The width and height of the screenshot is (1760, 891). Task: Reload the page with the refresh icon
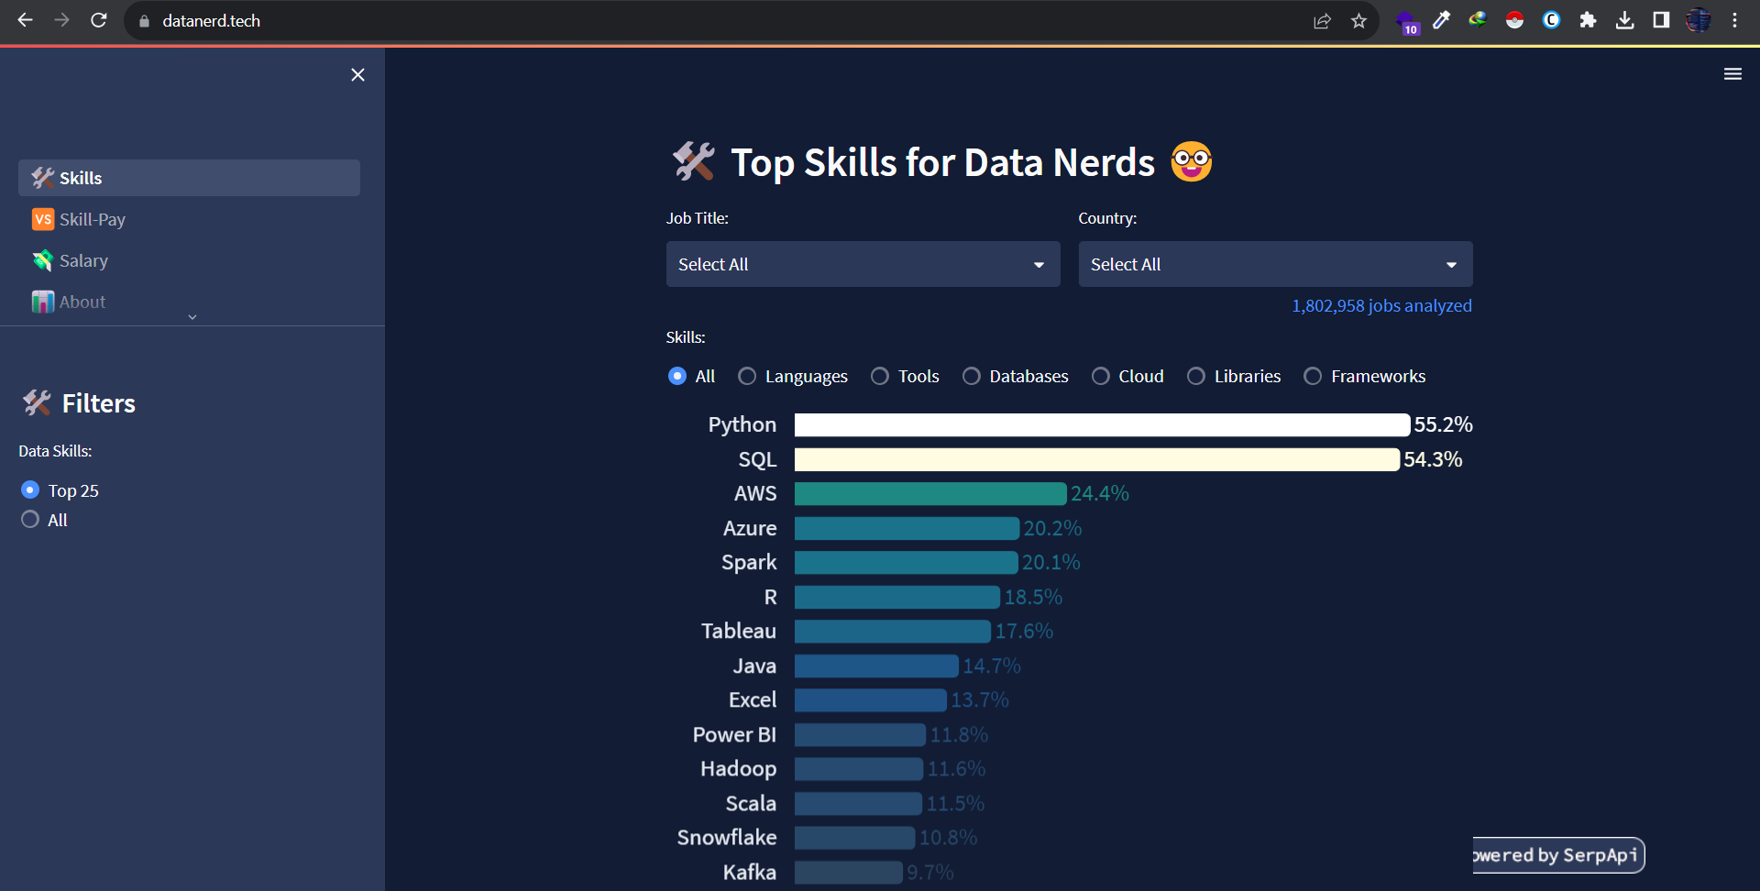pyautogui.click(x=99, y=20)
